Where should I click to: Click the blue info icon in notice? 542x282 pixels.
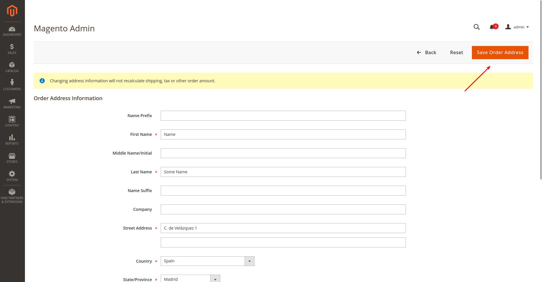[42, 81]
